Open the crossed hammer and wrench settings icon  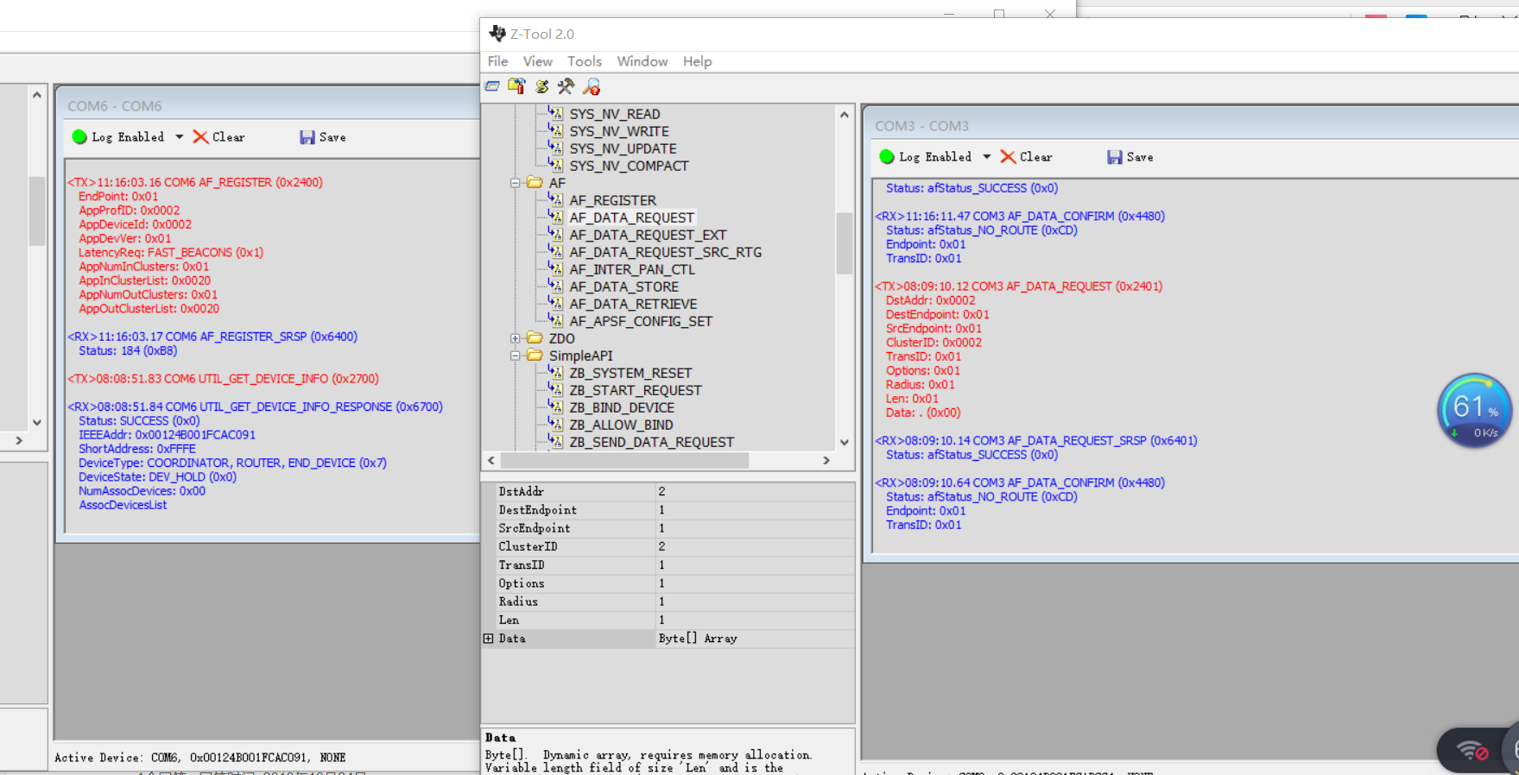(x=566, y=86)
